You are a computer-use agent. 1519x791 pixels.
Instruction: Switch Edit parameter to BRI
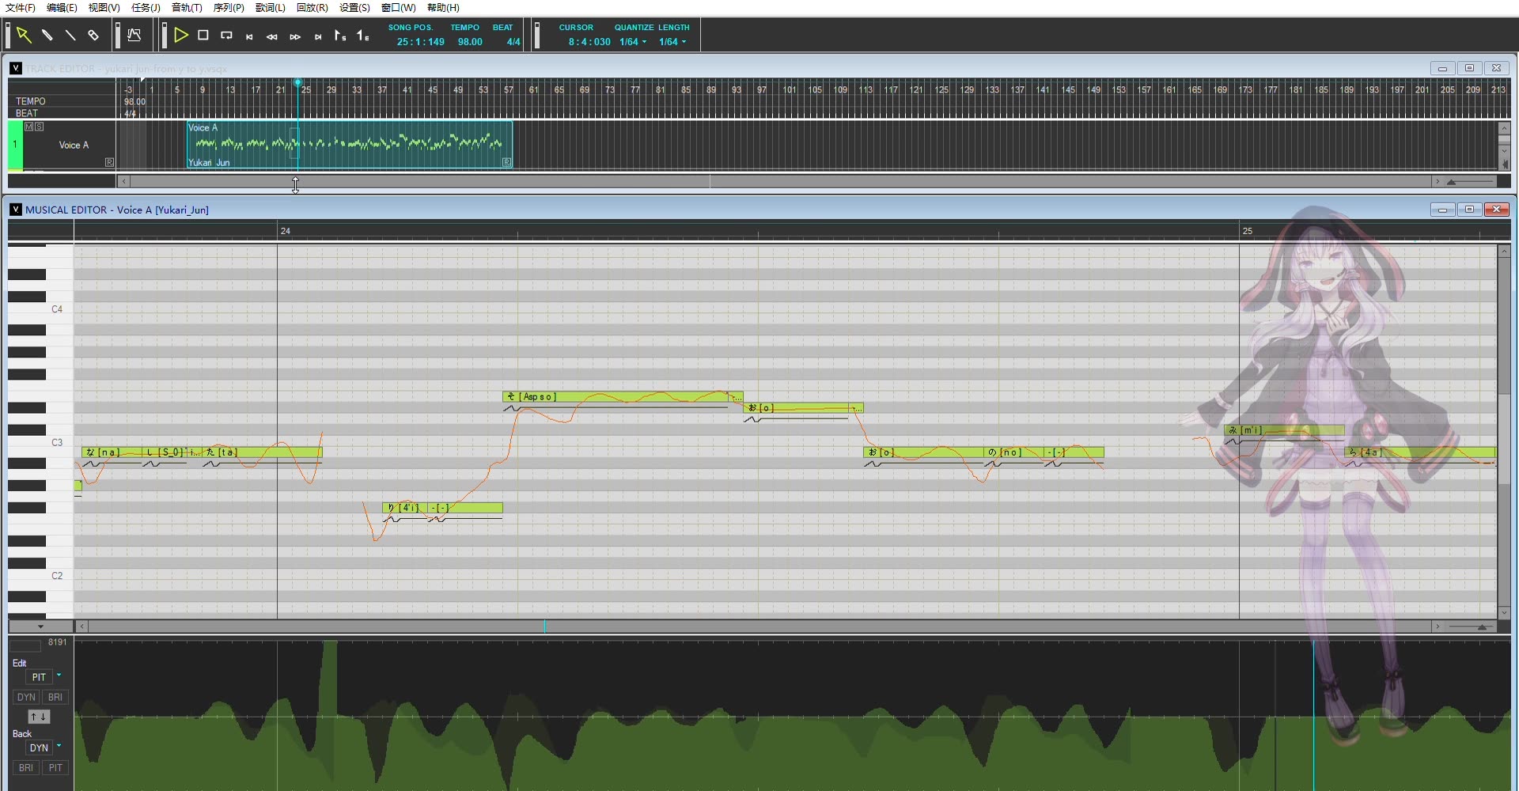(55, 698)
